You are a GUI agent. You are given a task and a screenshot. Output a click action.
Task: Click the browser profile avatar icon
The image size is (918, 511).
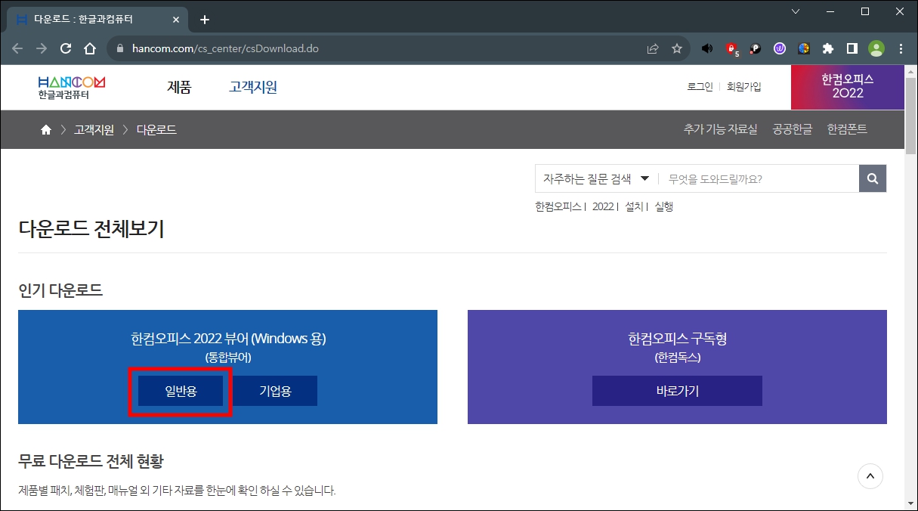(x=876, y=48)
